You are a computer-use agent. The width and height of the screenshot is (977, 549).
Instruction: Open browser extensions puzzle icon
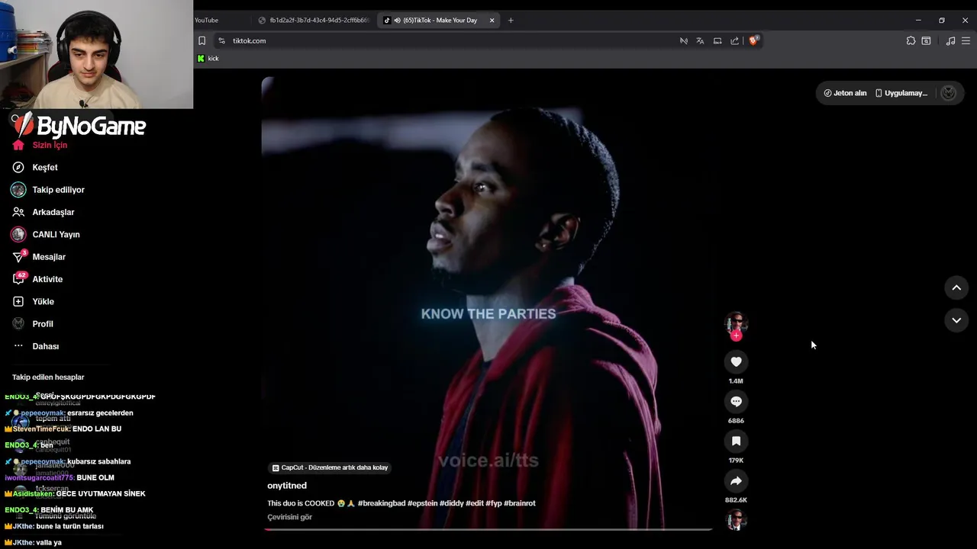pos(911,40)
